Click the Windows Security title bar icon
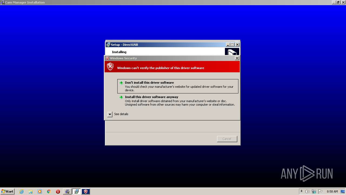This screenshot has height=195, width=346. pos(107,58)
